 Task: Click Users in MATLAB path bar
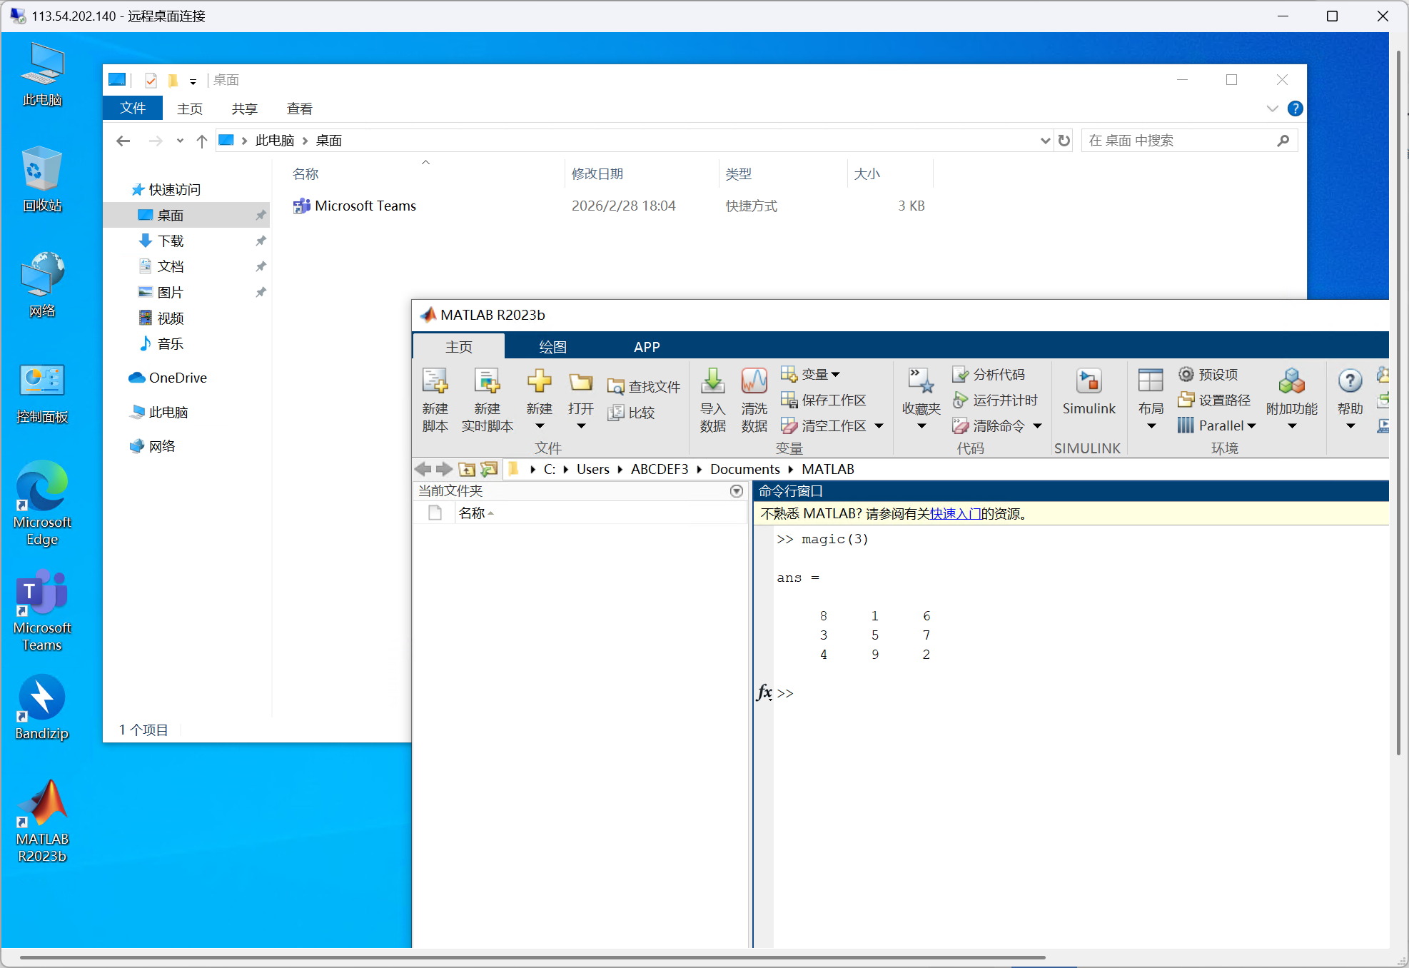592,469
